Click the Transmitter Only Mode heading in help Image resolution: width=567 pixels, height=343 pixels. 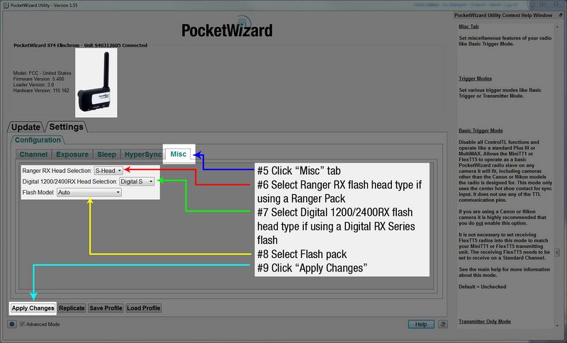tap(485, 321)
